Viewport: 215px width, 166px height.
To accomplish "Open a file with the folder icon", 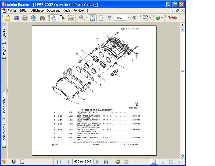I will 8,18.
